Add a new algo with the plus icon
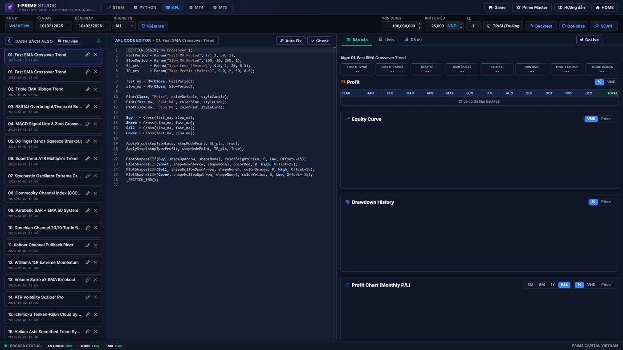 [x=99, y=41]
